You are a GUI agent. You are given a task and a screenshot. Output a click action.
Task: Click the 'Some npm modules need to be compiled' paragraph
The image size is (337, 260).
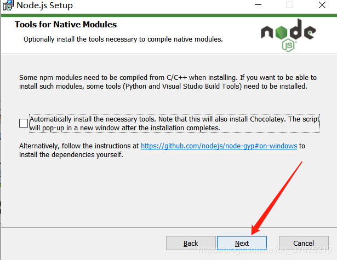[168, 82]
